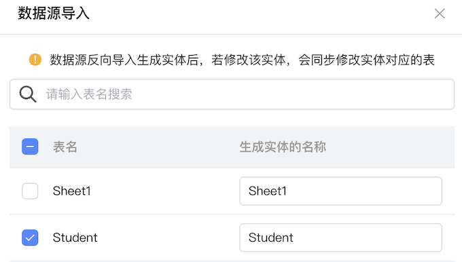Image resolution: width=462 pixels, height=262 pixels.
Task: Check the Sheet1 table checkbox
Action: point(30,191)
